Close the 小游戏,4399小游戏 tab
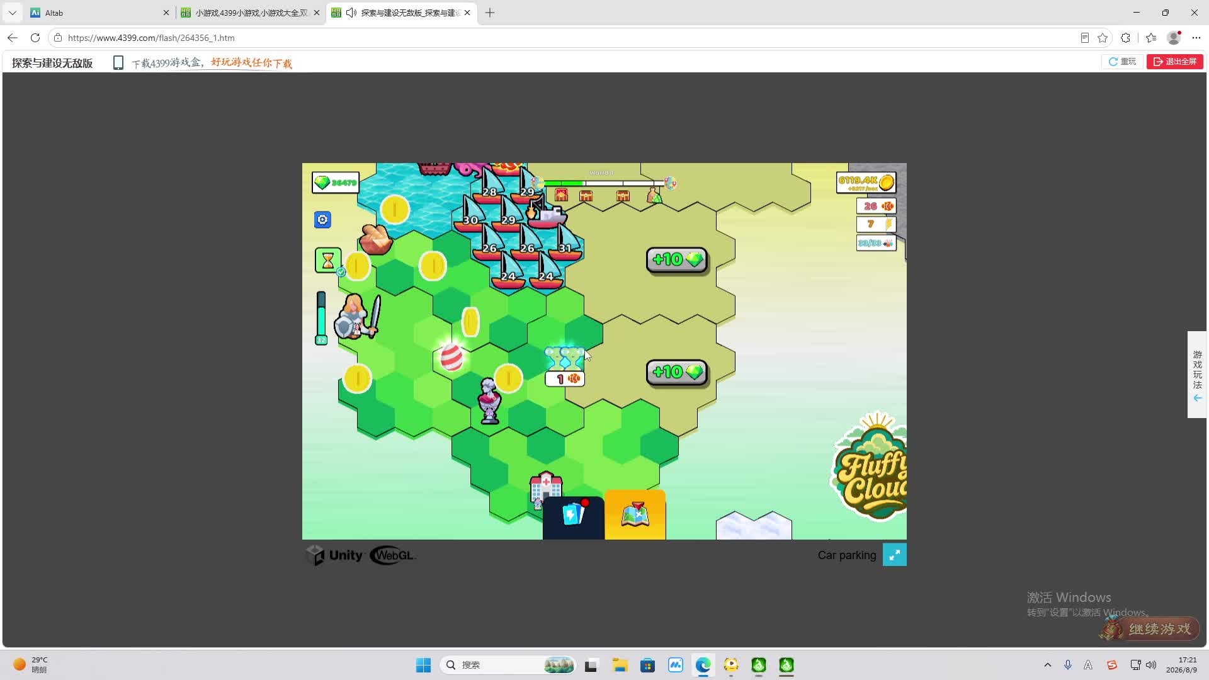The image size is (1209, 680). click(x=317, y=13)
